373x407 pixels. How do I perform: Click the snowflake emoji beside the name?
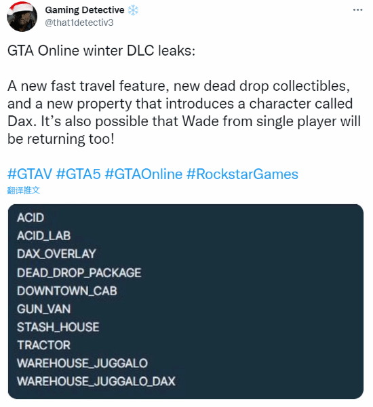point(133,10)
